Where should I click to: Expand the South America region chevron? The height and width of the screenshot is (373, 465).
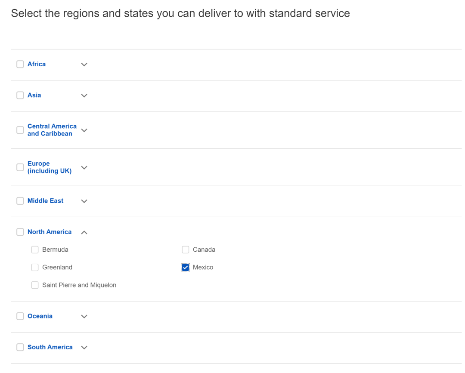click(84, 347)
